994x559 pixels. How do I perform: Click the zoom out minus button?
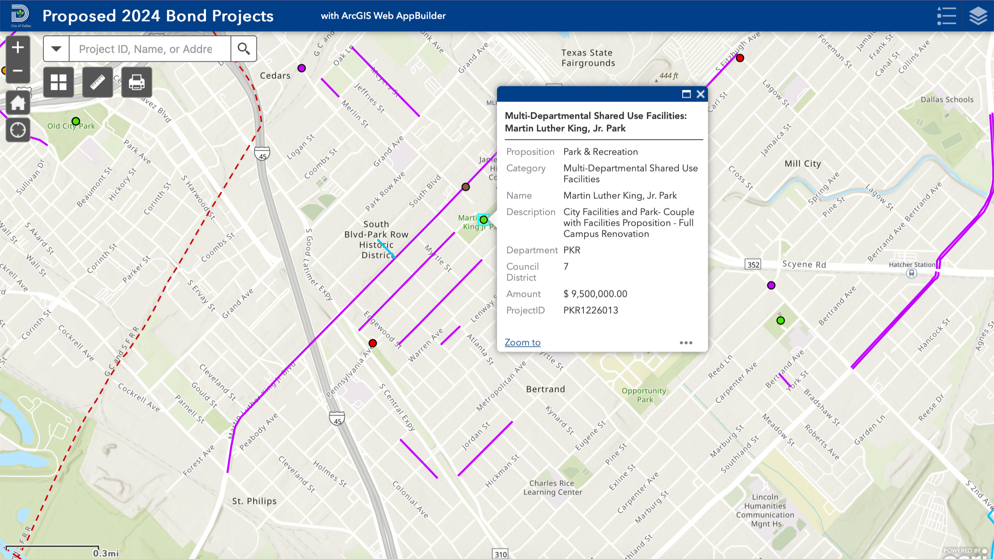(x=18, y=71)
